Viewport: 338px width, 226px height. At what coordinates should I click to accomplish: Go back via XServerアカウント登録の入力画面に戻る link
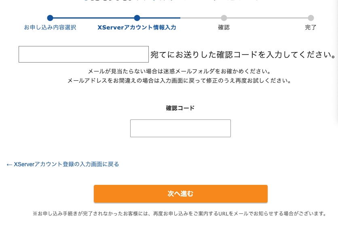(x=63, y=164)
